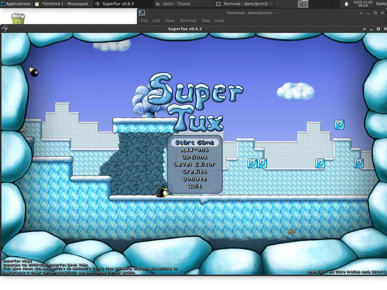Switch to the Mousepad Untitled 1 taskbar button
This screenshot has height=290, width=387.
(63, 4)
